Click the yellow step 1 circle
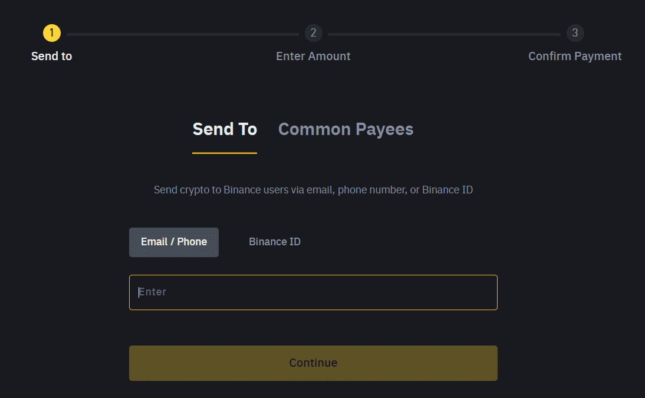645x398 pixels. click(52, 33)
